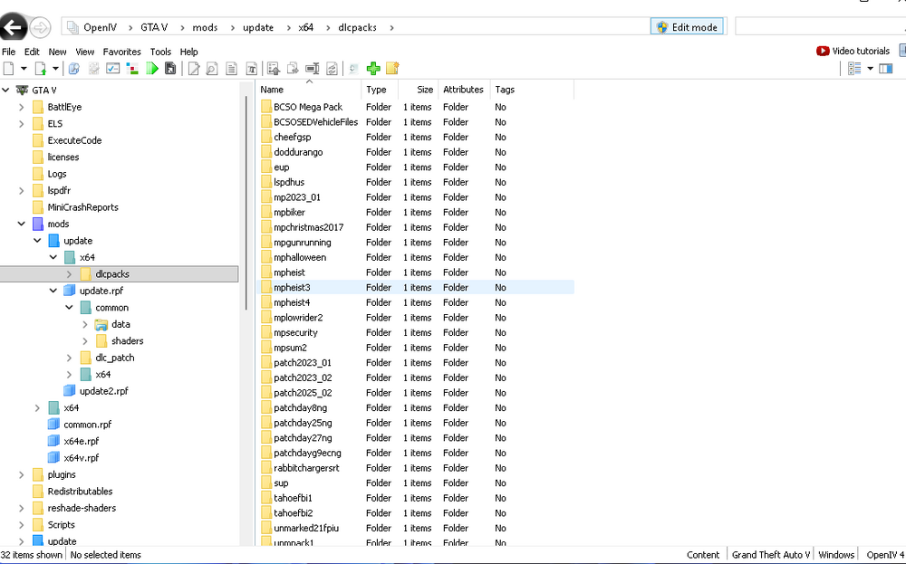Click the Edit mode button
This screenshot has width=906, height=564.
(687, 27)
